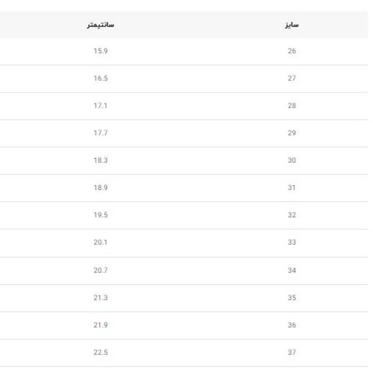Select the 21.3 measurement cell
This screenshot has height=373, width=373.
coord(101,298)
